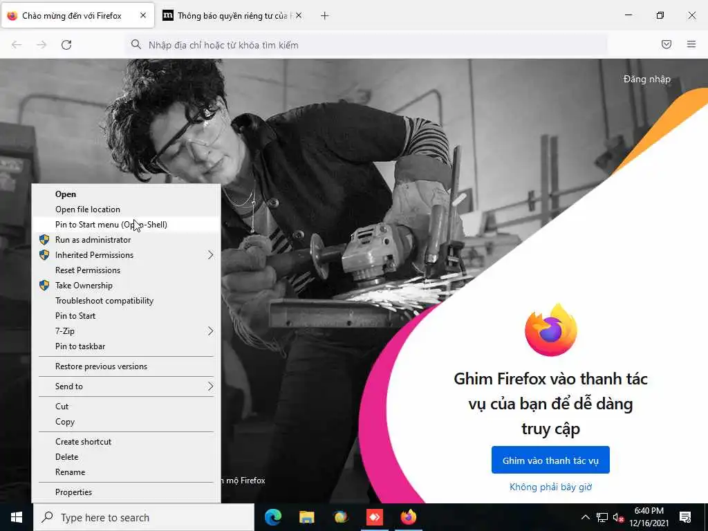Choose Reset Permissions in the context menu
708x531 pixels.
point(127,270)
